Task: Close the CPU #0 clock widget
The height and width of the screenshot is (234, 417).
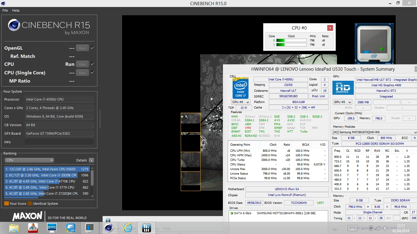Action: click(330, 28)
